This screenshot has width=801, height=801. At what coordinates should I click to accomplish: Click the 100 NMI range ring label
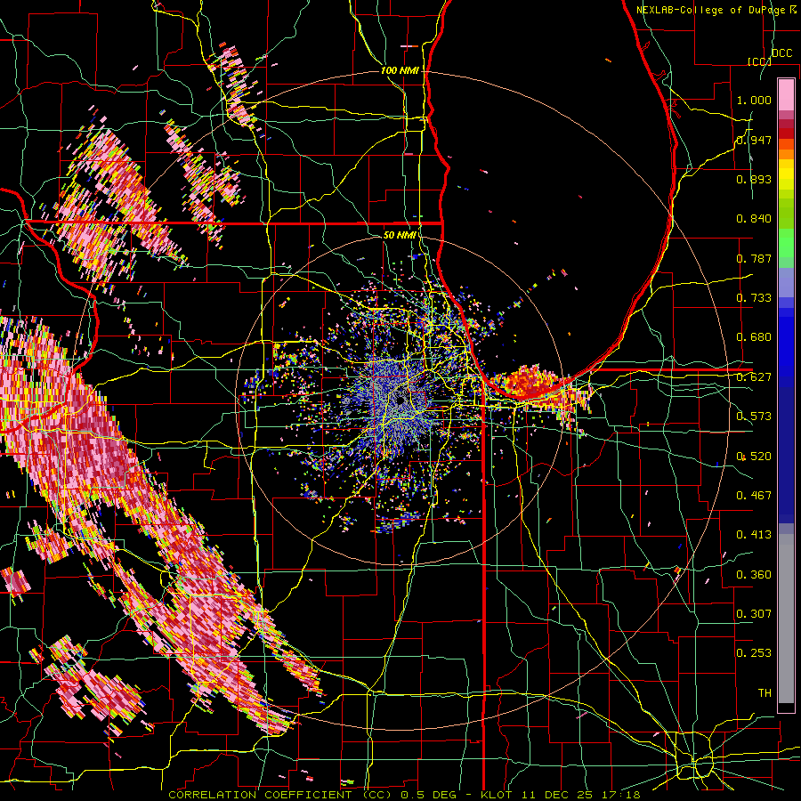coord(400,70)
